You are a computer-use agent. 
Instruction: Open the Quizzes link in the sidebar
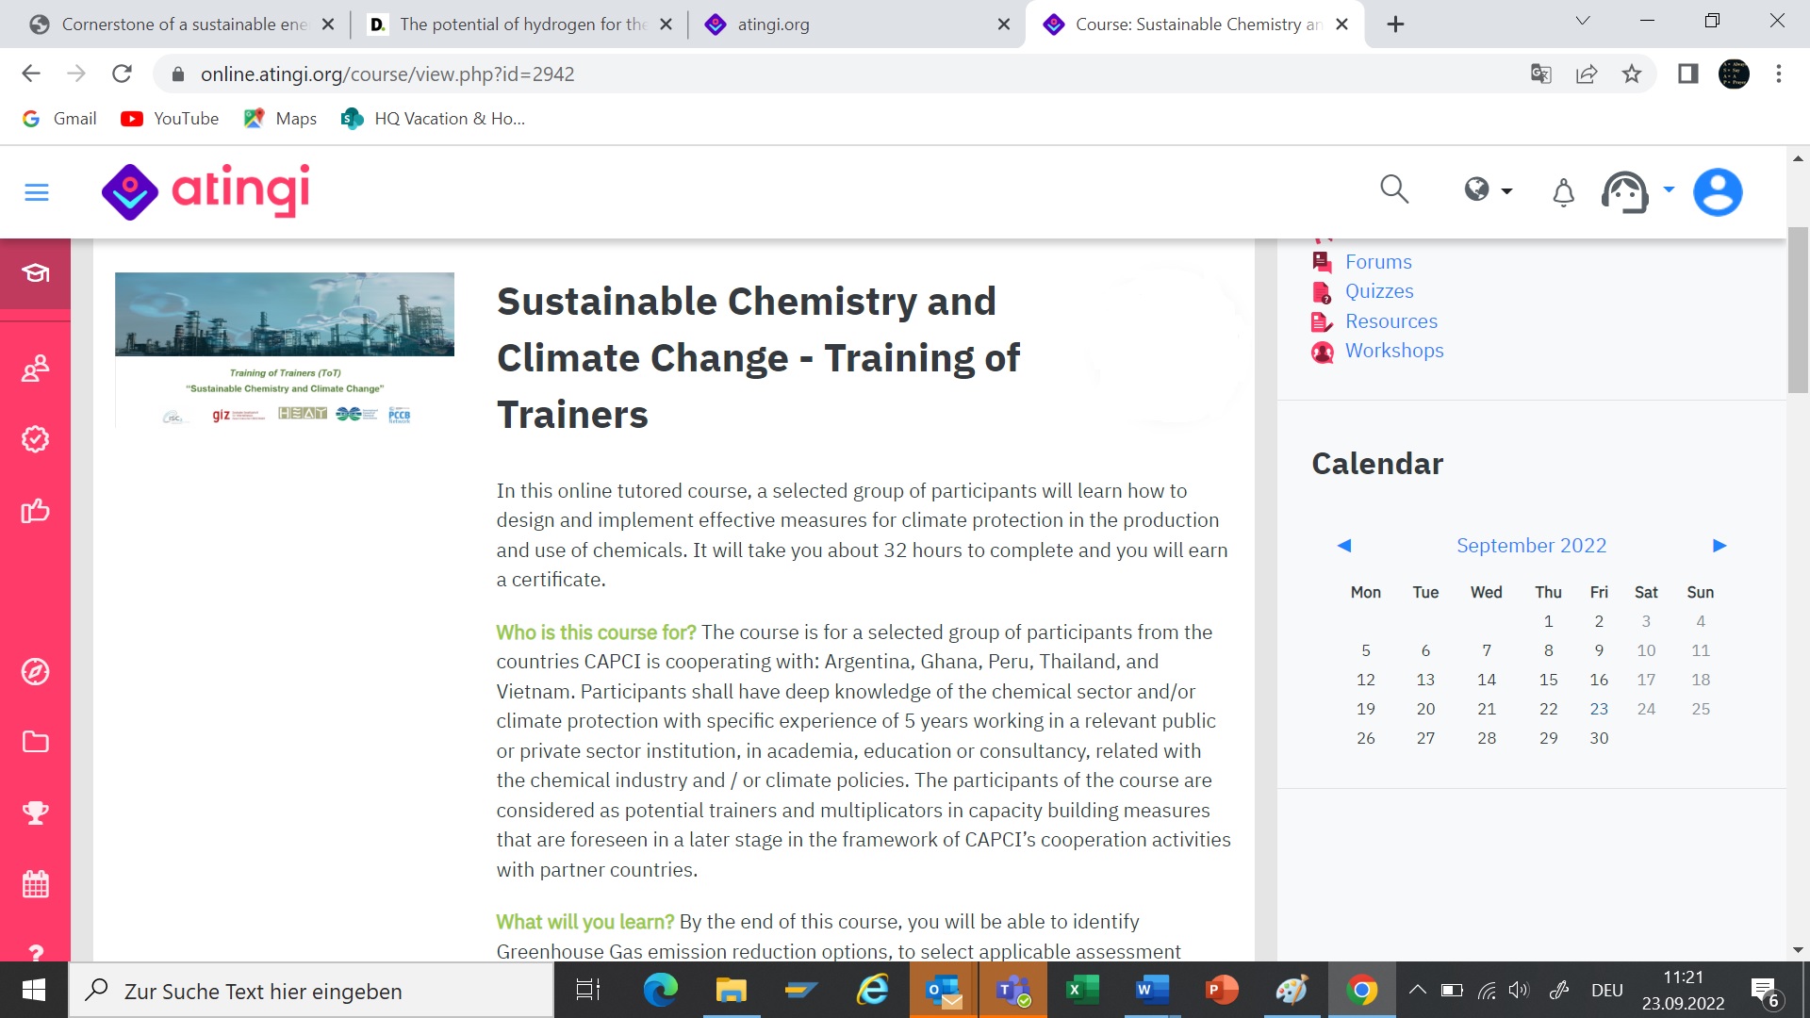coord(1379,291)
